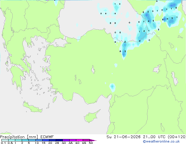Image resolution: width=186 pixels, height=144 pixels.
Task: Click the '(00+120)' forecast hour text
Action: click(177, 137)
